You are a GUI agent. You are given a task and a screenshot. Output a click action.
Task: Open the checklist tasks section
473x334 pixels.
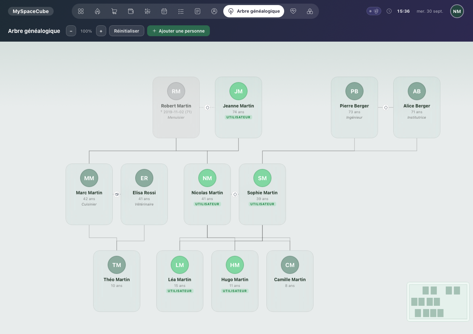pyautogui.click(x=181, y=11)
